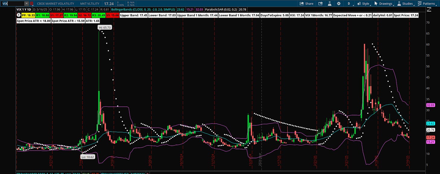Click the red 17.24 last price tag
This screenshot has height=174, width=440.
(430, 137)
